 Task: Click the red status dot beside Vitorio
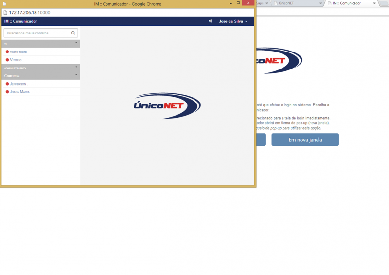point(7,60)
